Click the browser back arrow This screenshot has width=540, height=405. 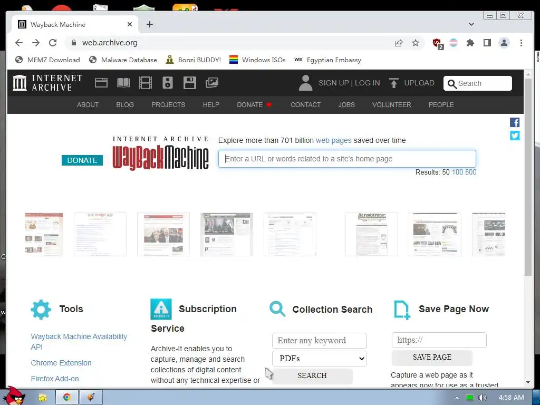pyautogui.click(x=19, y=43)
